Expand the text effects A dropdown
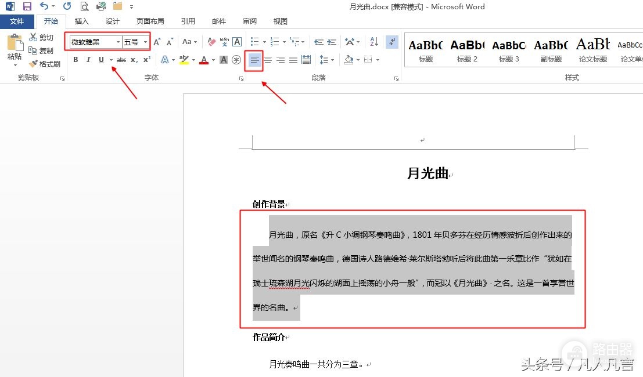643x377 pixels. coord(174,60)
